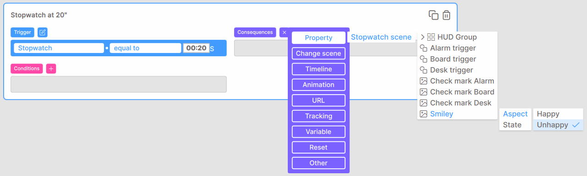Image resolution: width=587 pixels, height=176 pixels.
Task: Click the Variable consequence button
Action: (x=318, y=132)
